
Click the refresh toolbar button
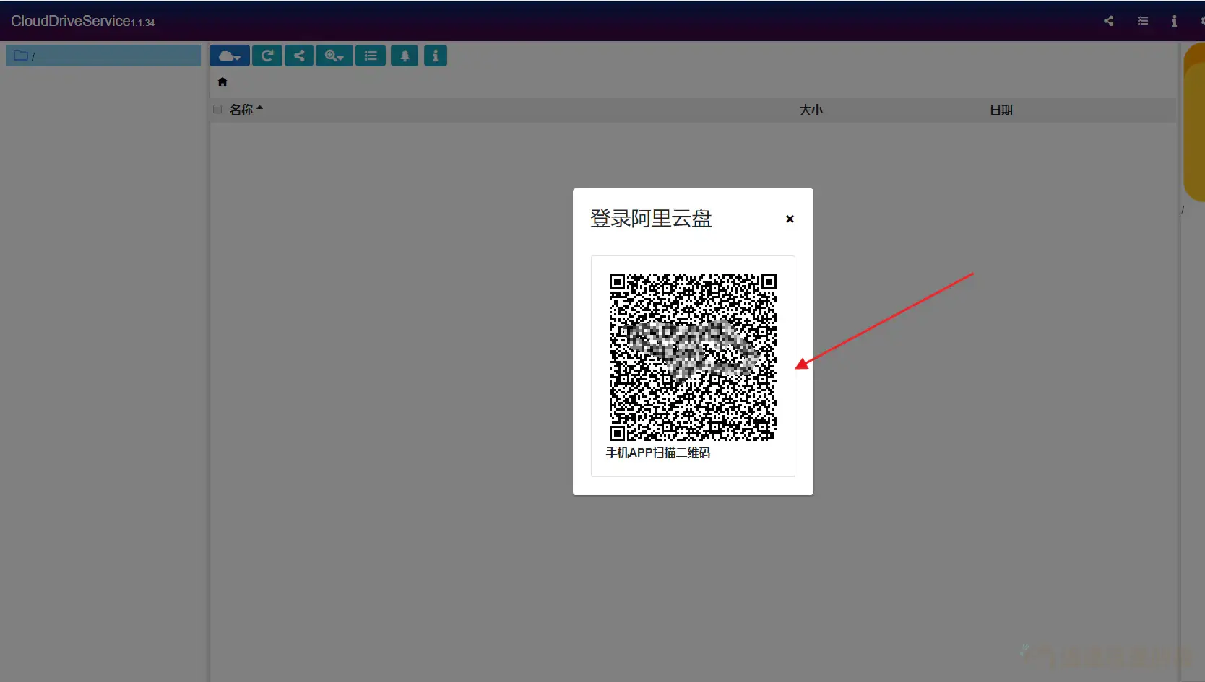coord(267,56)
